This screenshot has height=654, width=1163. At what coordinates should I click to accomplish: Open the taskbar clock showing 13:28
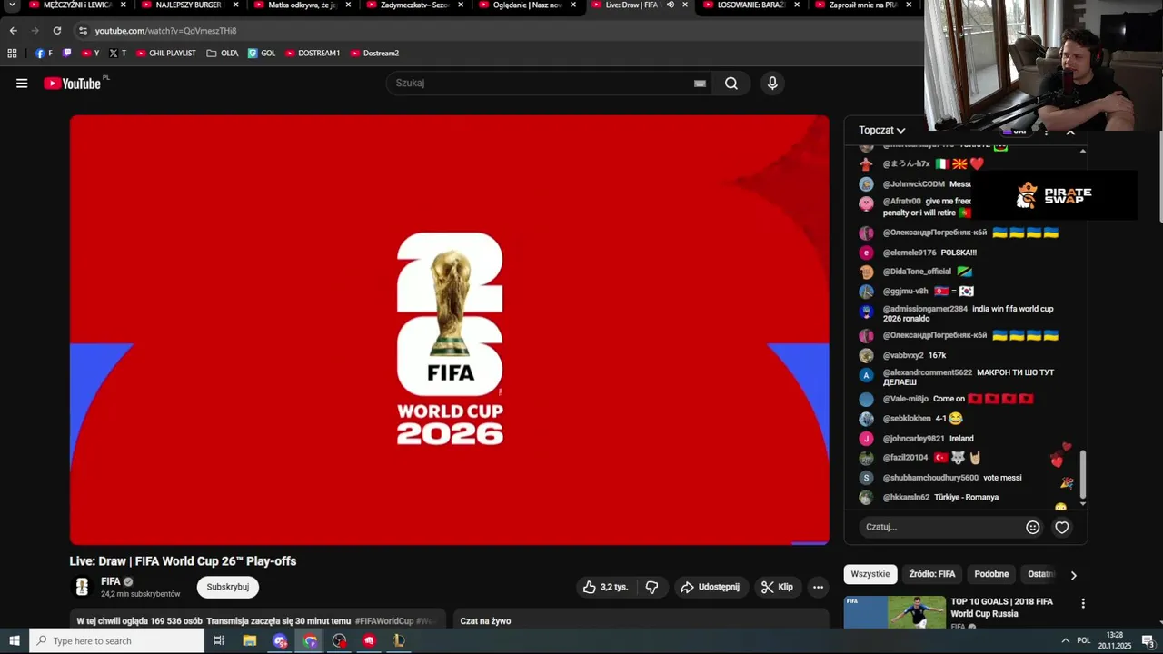(1115, 641)
